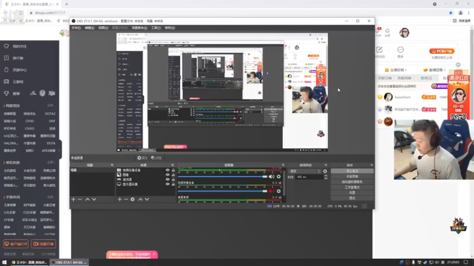
Task: Expand 全部 for 手游休闲 section
Action: tap(51, 197)
